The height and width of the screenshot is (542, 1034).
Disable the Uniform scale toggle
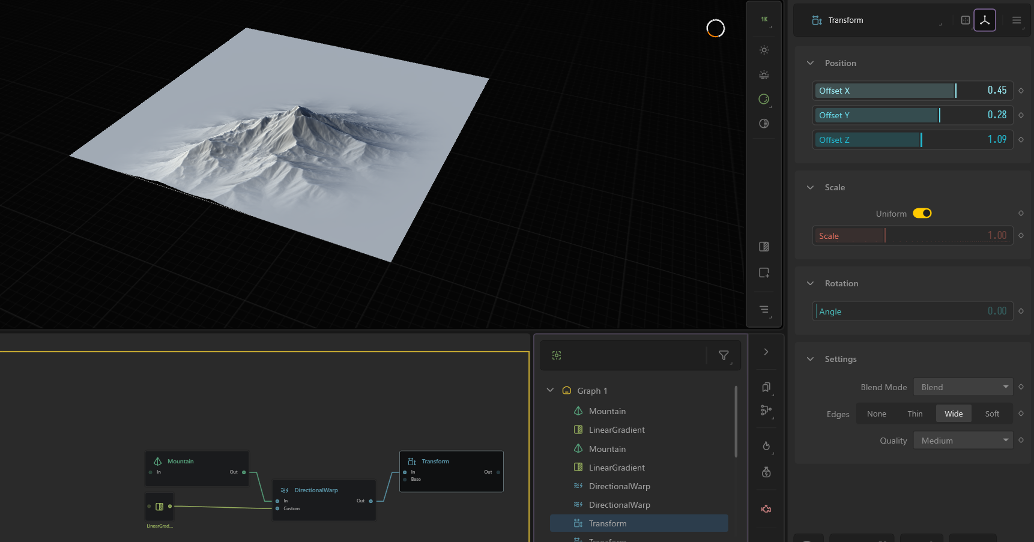point(922,213)
